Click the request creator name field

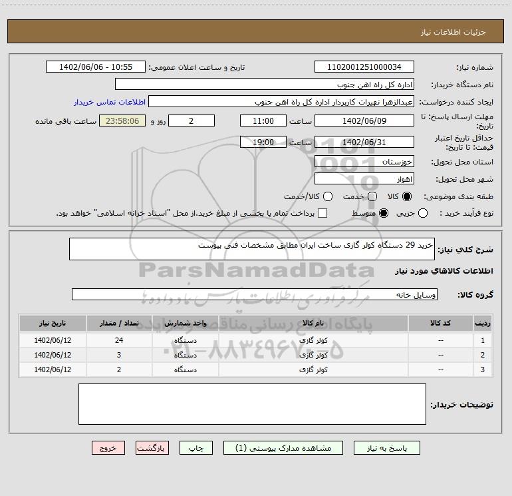[281, 102]
